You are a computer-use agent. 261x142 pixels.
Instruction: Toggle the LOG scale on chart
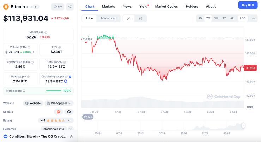pos(242,18)
